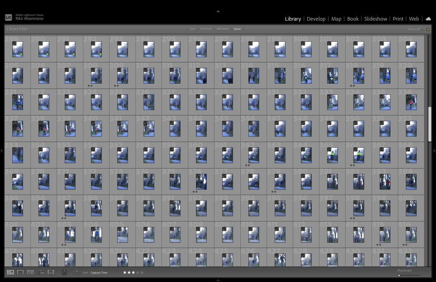
Task: Switch to Loupe view
Action: tap(20, 272)
